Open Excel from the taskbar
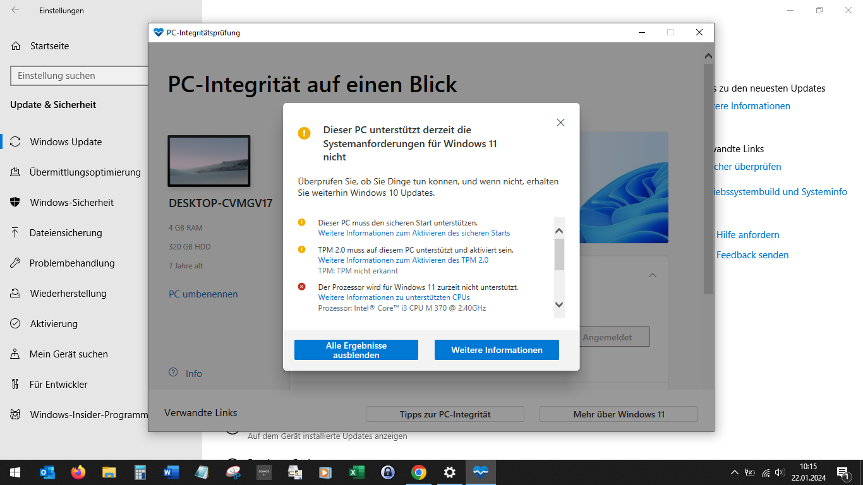The width and height of the screenshot is (863, 485). click(x=357, y=472)
